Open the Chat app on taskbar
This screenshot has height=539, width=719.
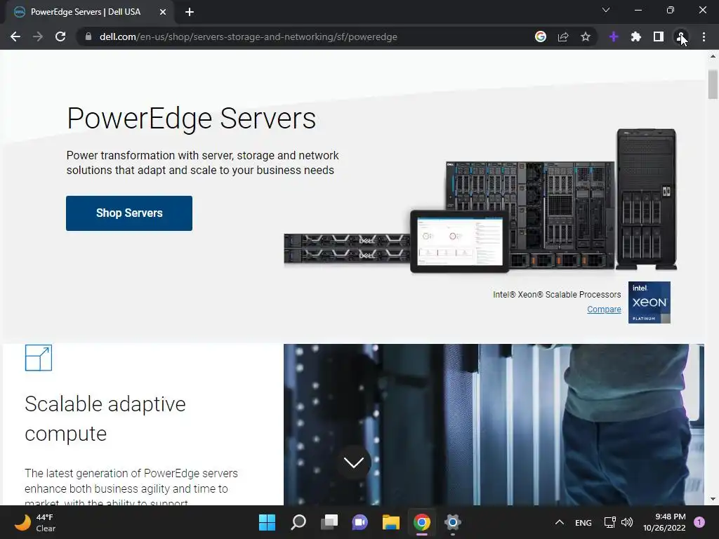tap(360, 522)
